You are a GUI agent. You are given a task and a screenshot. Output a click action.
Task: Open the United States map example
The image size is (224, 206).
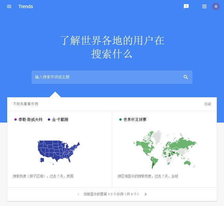coord(59,153)
